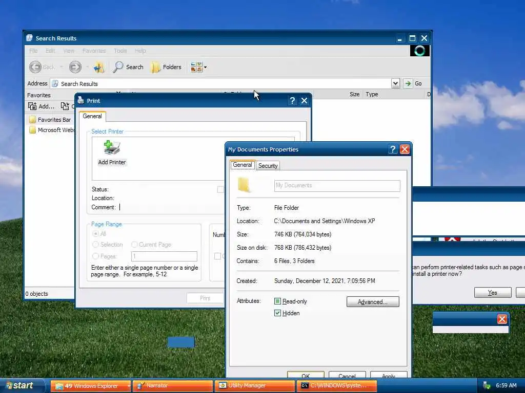Click Apply in My Documents Properties
The image size is (525, 393).
[389, 376]
